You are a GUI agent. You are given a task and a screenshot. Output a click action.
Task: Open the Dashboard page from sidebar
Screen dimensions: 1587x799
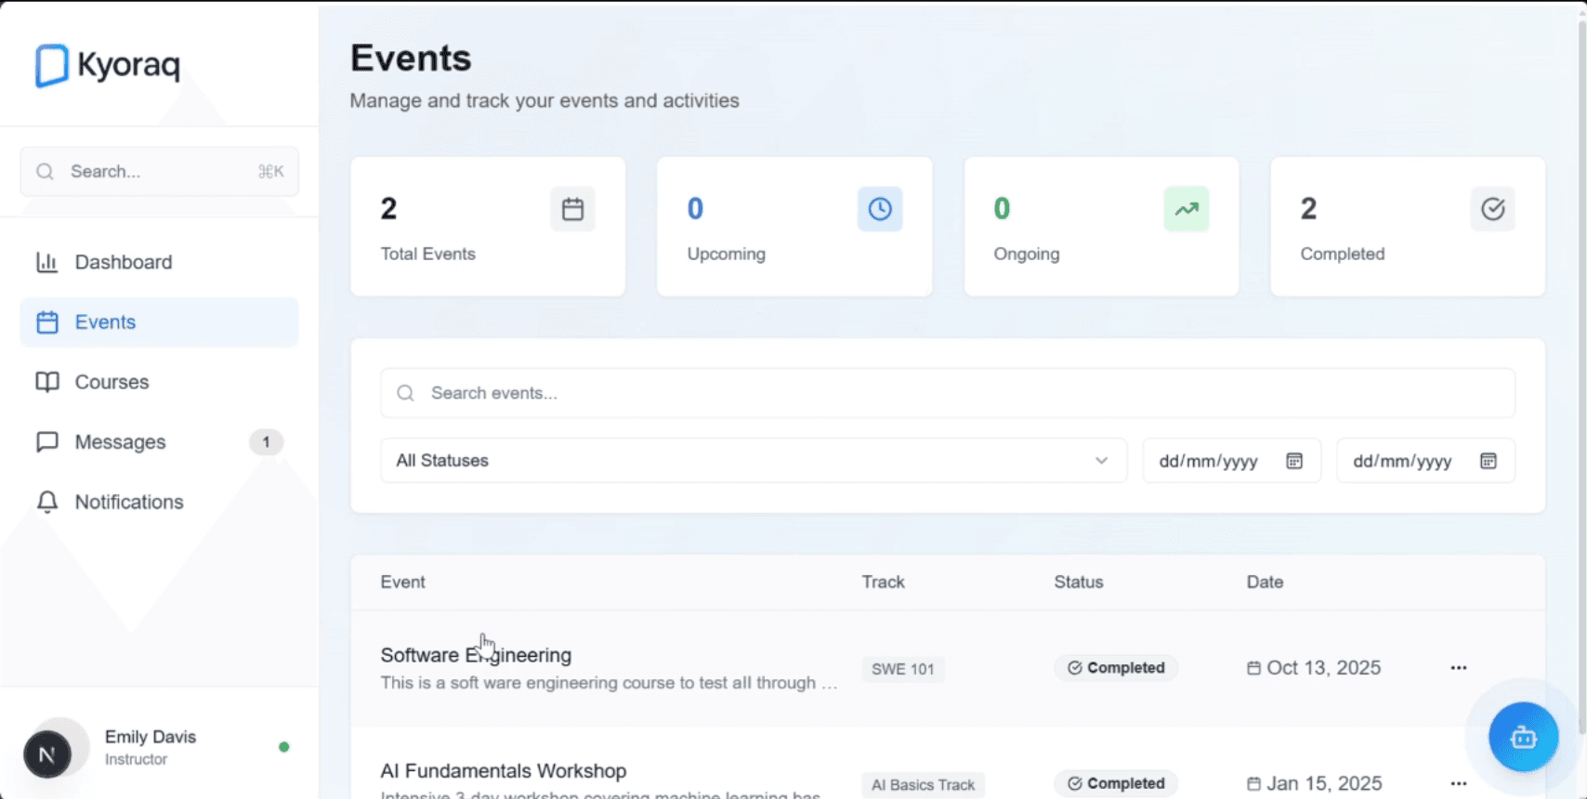123,262
